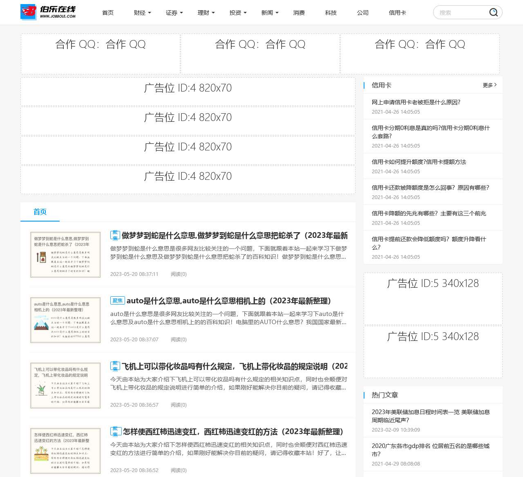Open 飞机上可以带化妆品吗 article title
The width and height of the screenshot is (523, 477).
pos(235,366)
